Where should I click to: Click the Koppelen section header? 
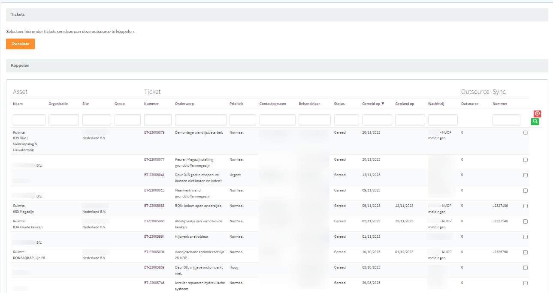point(20,66)
